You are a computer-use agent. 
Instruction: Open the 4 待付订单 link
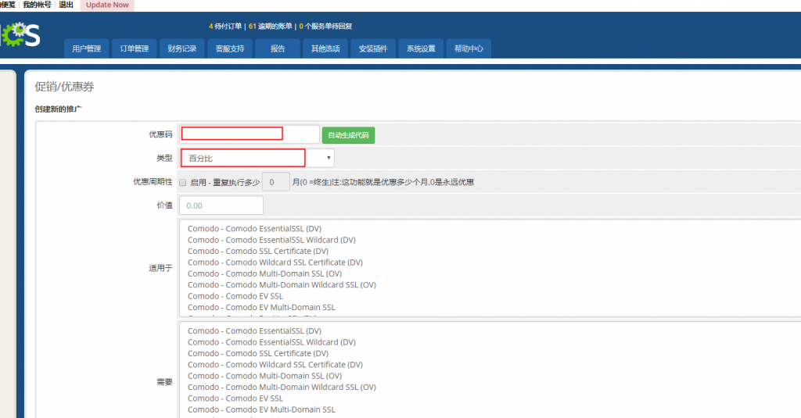pos(225,26)
